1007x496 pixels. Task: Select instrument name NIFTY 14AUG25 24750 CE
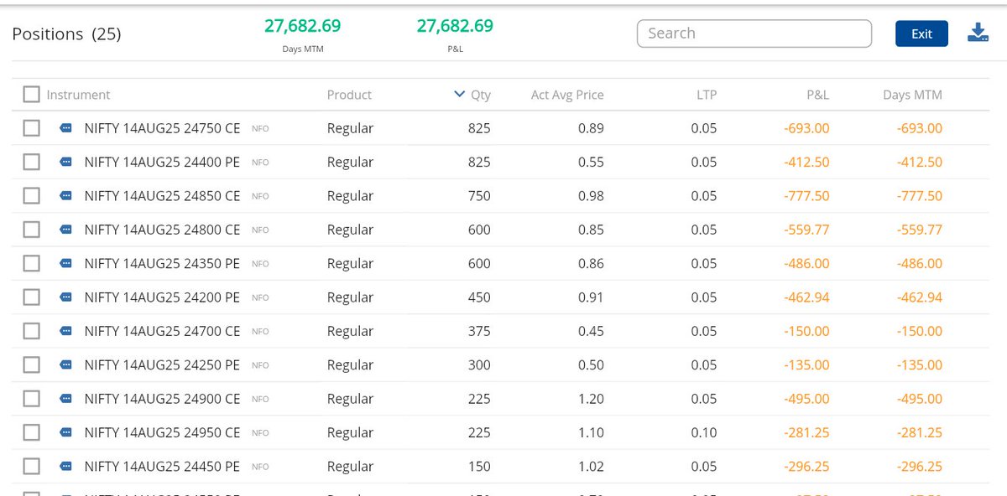(162, 128)
